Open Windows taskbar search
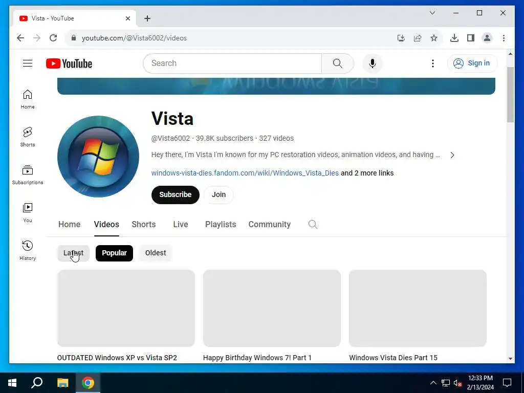The width and height of the screenshot is (524, 393). (37, 383)
